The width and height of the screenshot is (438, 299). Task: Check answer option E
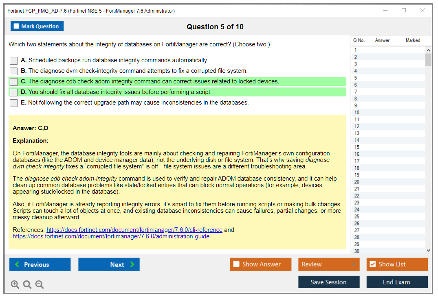pos(13,103)
